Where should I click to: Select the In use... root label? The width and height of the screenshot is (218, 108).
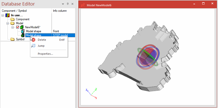pos(17,15)
